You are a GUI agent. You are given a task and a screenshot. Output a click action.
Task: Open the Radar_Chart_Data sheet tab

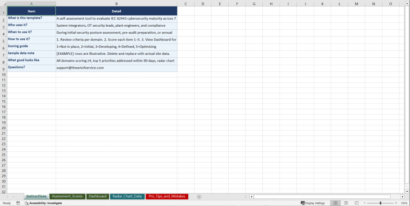[x=127, y=197]
